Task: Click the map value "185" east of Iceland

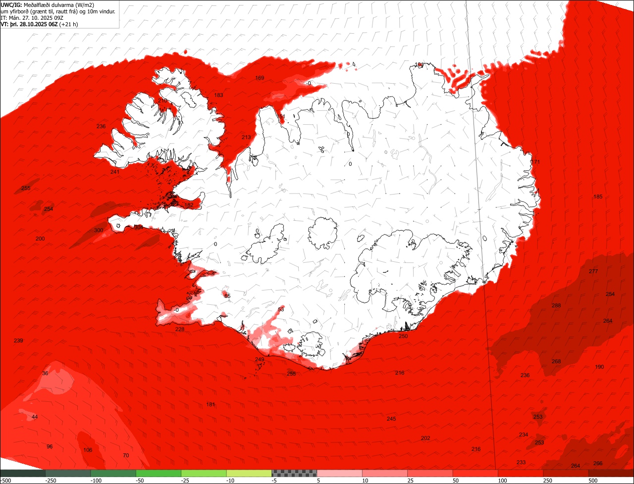Action: click(x=598, y=197)
